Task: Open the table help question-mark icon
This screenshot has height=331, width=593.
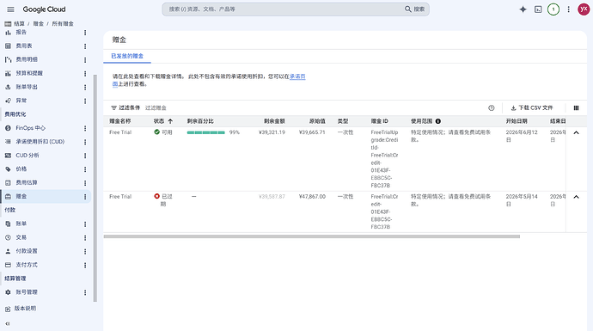Action: click(x=492, y=107)
